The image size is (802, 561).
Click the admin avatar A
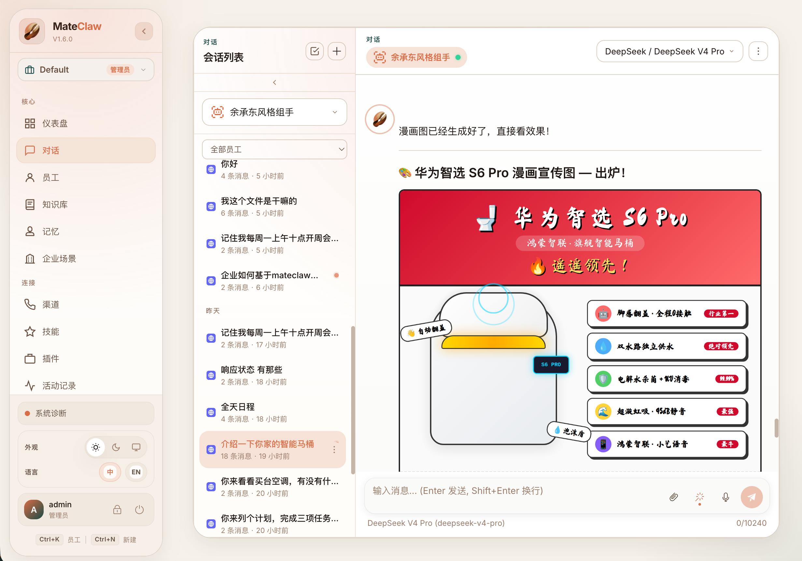click(34, 510)
